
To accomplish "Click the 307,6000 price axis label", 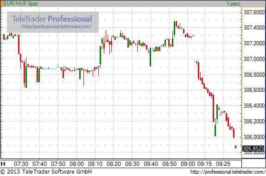I will point(254,12).
